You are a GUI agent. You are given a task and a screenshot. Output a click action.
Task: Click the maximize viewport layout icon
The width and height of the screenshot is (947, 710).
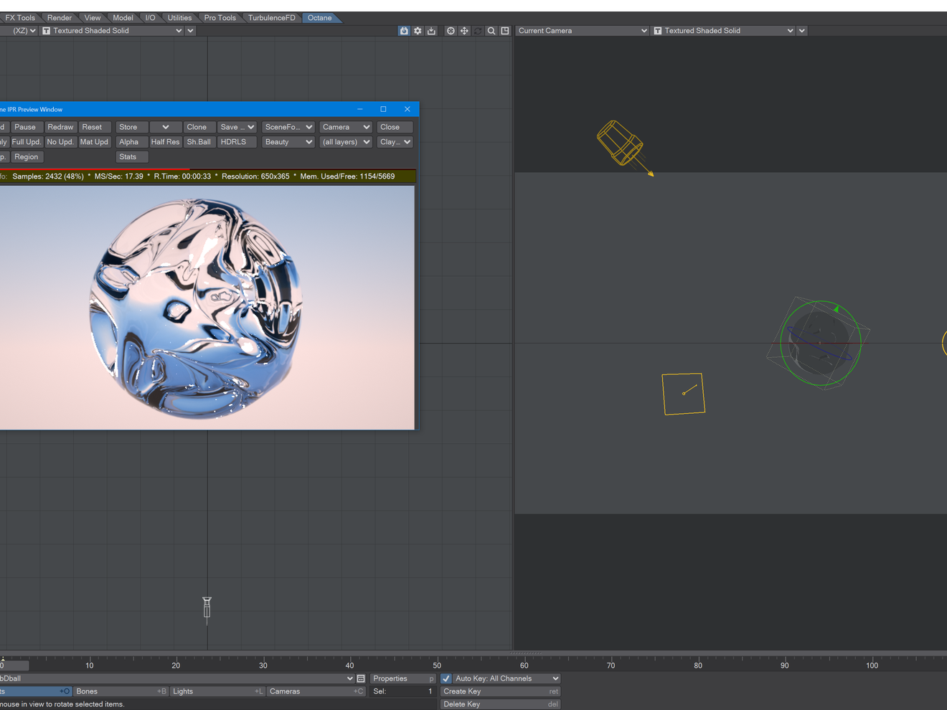point(505,31)
